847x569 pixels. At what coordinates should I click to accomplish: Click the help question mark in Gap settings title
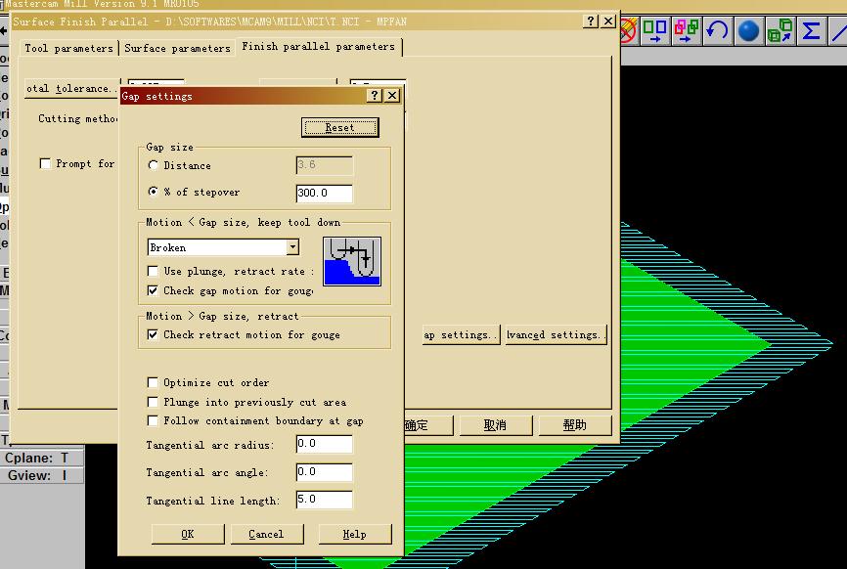[374, 96]
